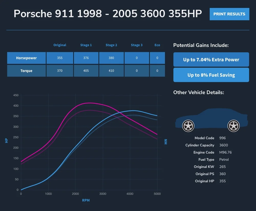
Task: Click the Stage 1 horsepower value 376
Action: [x=86, y=58]
